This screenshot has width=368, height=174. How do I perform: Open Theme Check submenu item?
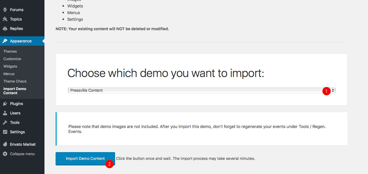coord(15,81)
